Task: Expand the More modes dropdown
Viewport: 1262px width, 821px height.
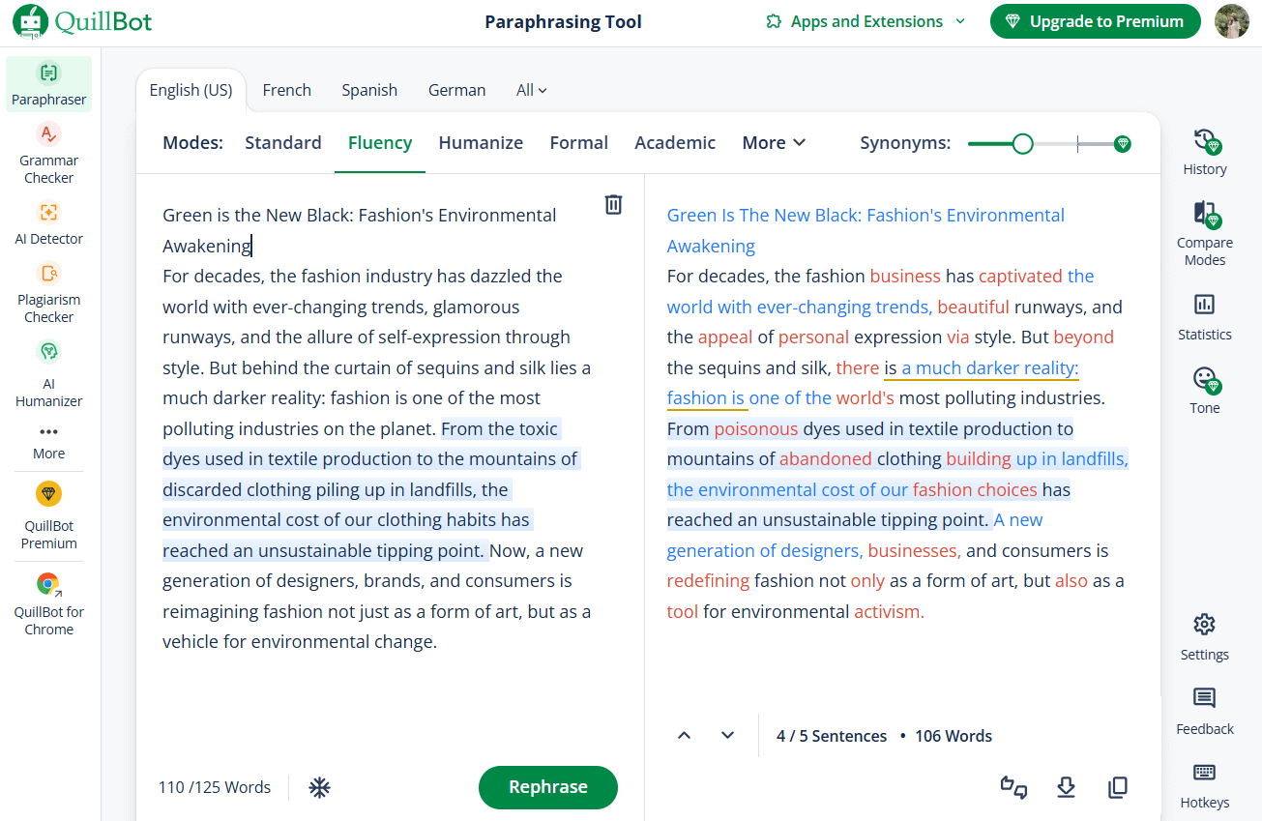Action: coord(774,142)
